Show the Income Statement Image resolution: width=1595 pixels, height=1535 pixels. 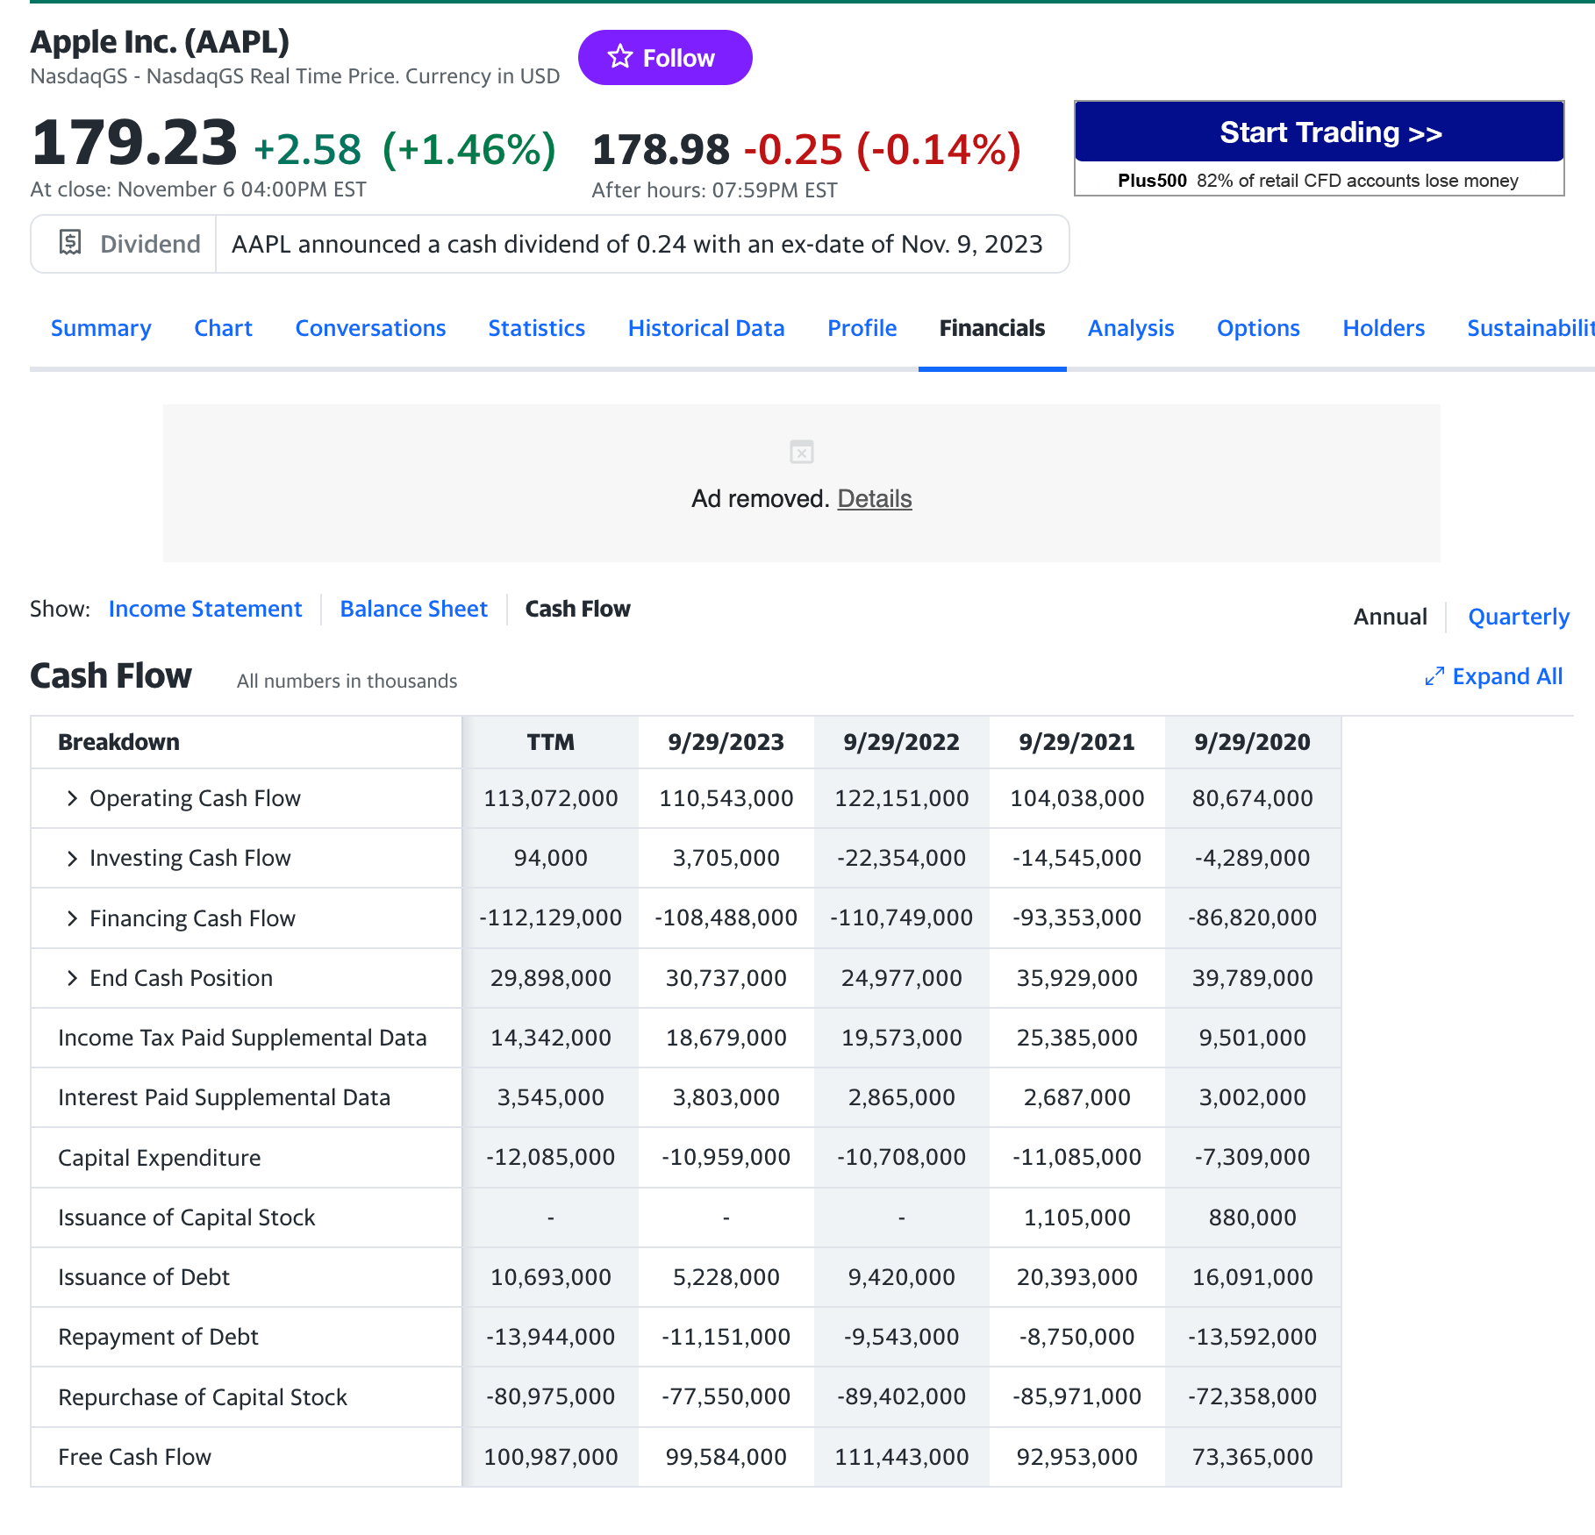pos(205,608)
